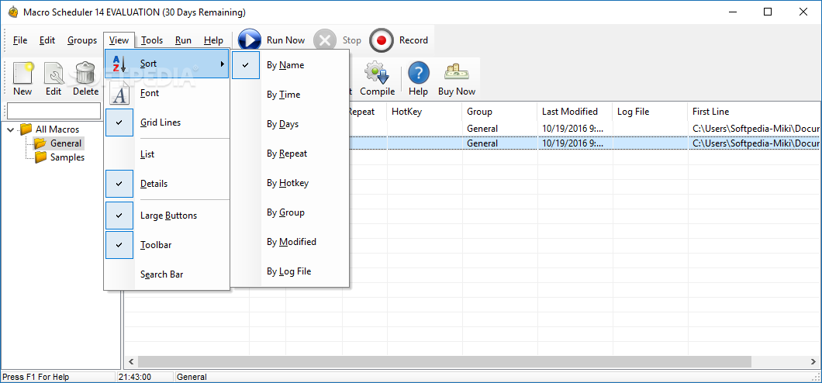Select the highlighted second macro row
The width and height of the screenshot is (822, 383).
(x=585, y=143)
